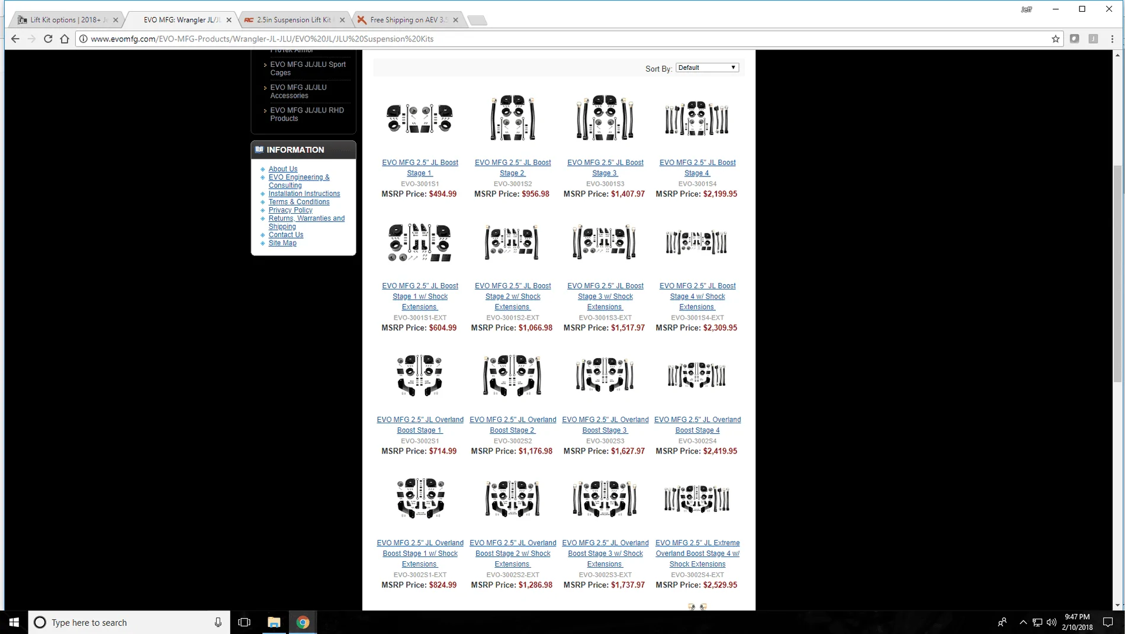Open EVO Engineering & Consulting link
The image size is (1125, 634).
coord(299,181)
